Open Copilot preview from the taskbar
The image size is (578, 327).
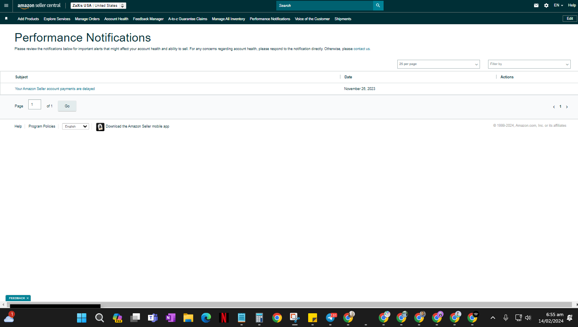(117, 318)
